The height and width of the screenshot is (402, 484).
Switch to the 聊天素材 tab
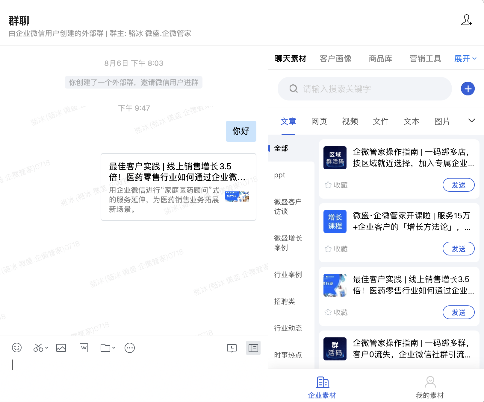tap(291, 59)
